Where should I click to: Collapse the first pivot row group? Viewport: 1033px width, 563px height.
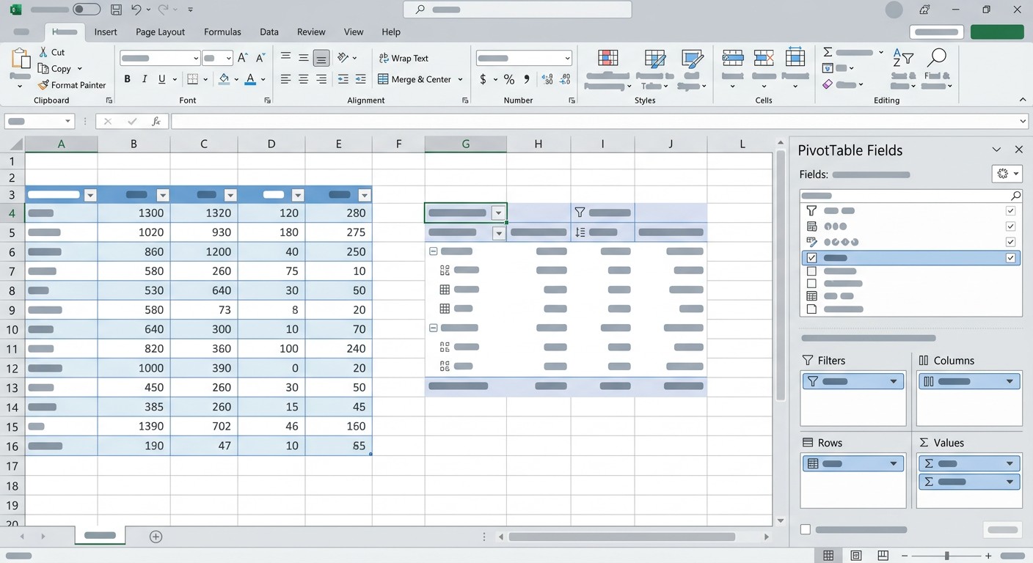point(433,251)
